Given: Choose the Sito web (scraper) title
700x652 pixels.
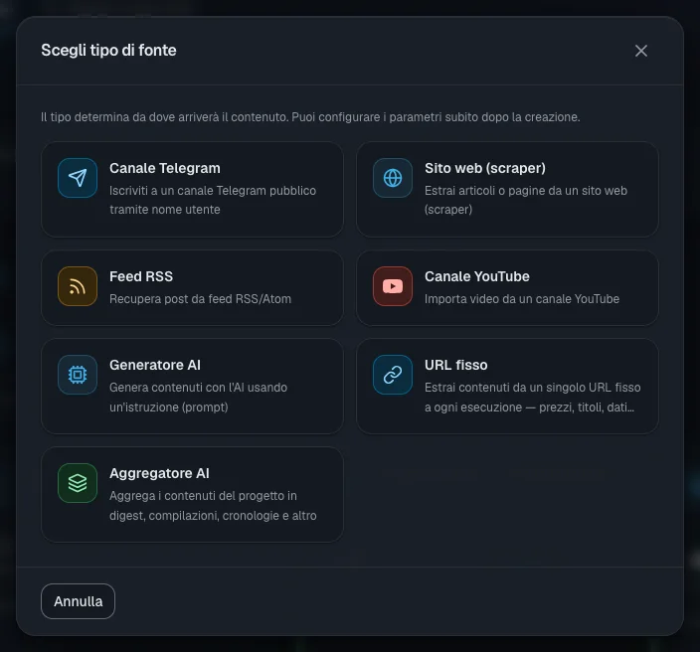Looking at the screenshot, I should [x=485, y=168].
